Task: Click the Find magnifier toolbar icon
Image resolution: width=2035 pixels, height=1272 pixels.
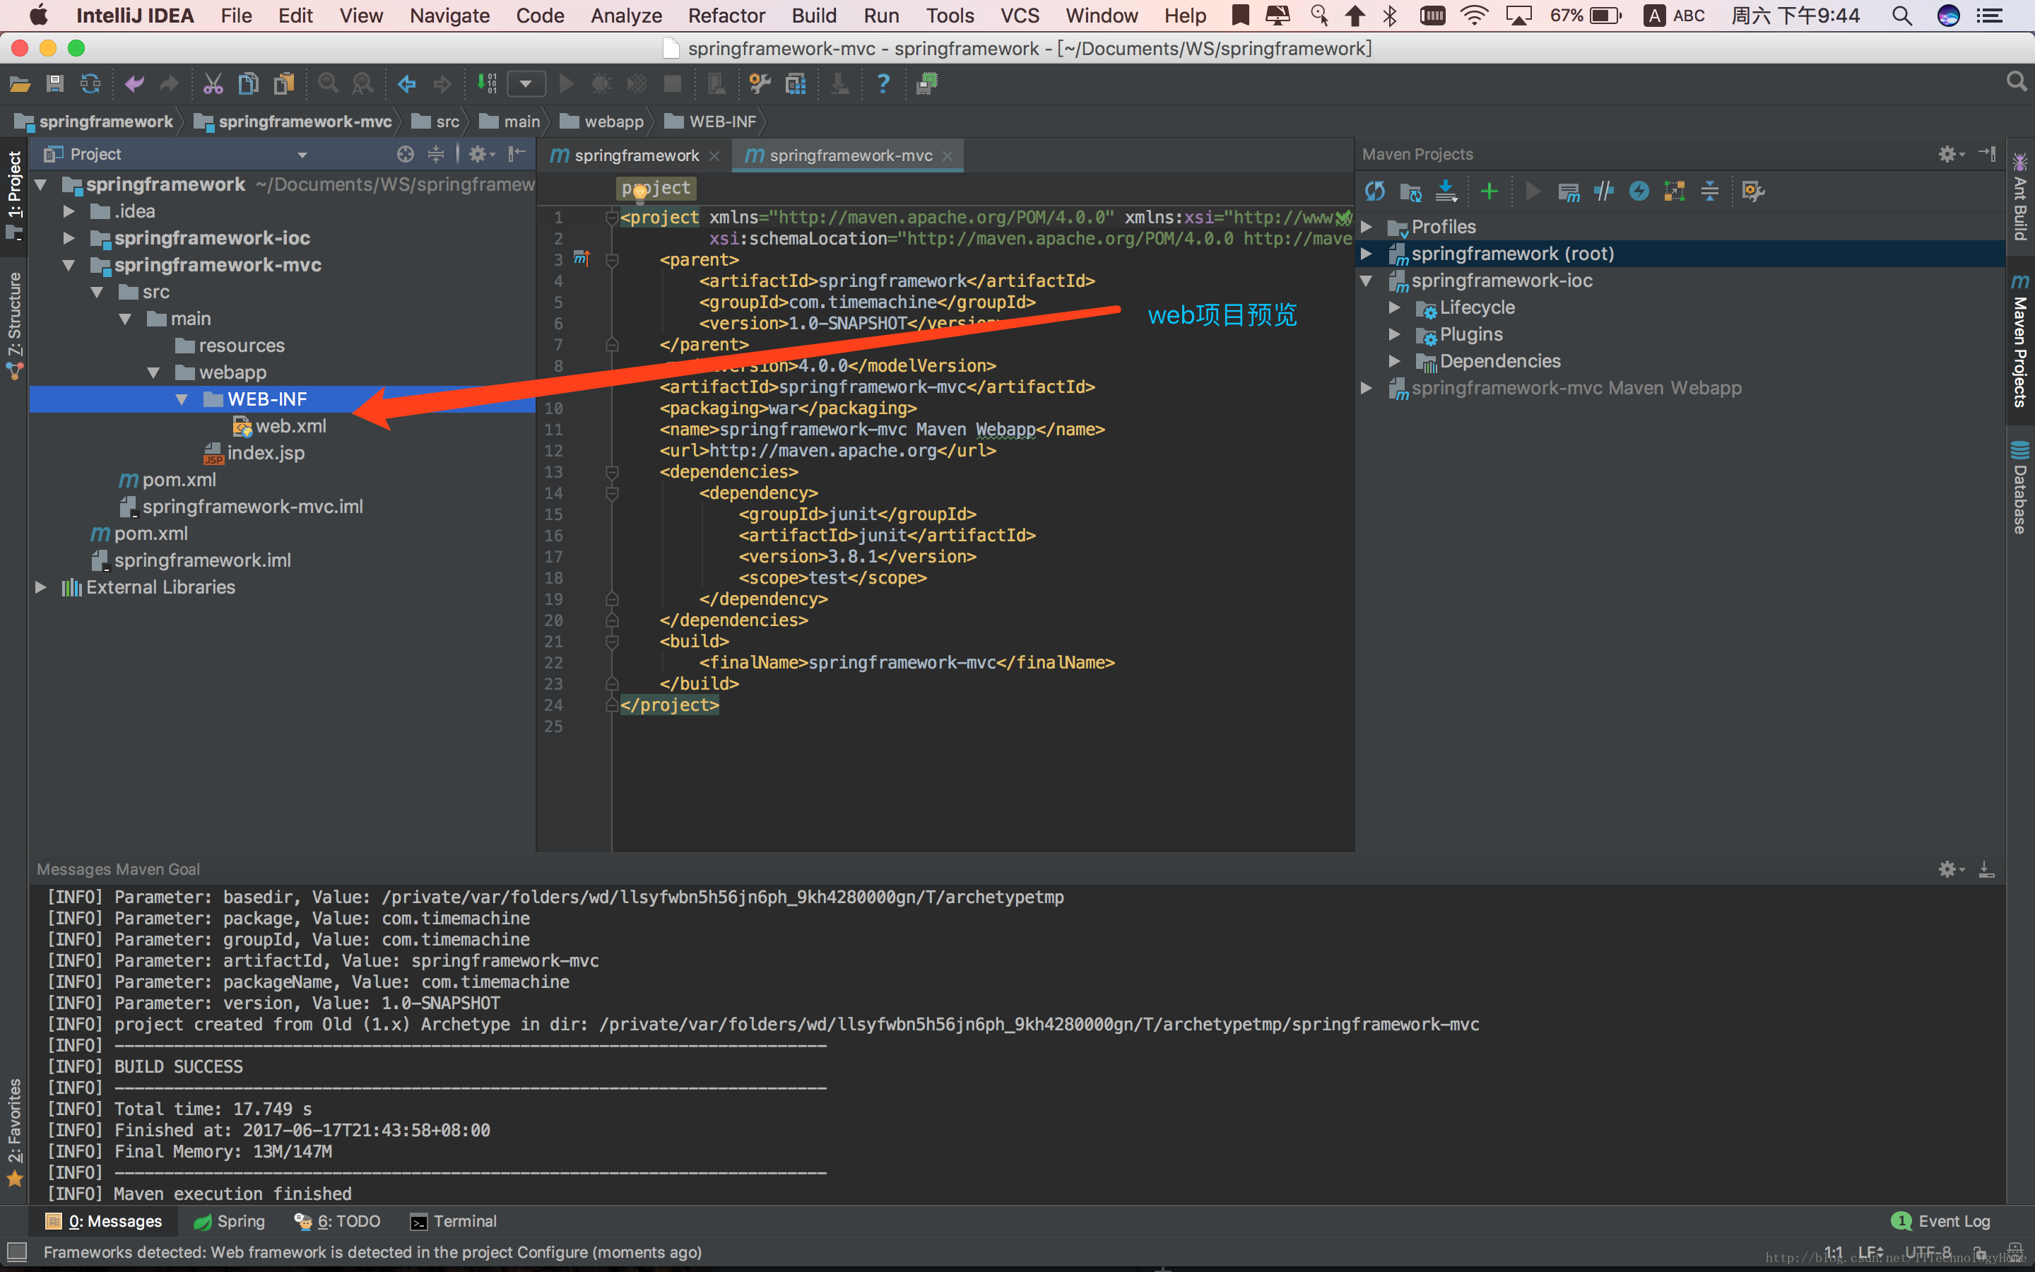Action: (328, 83)
